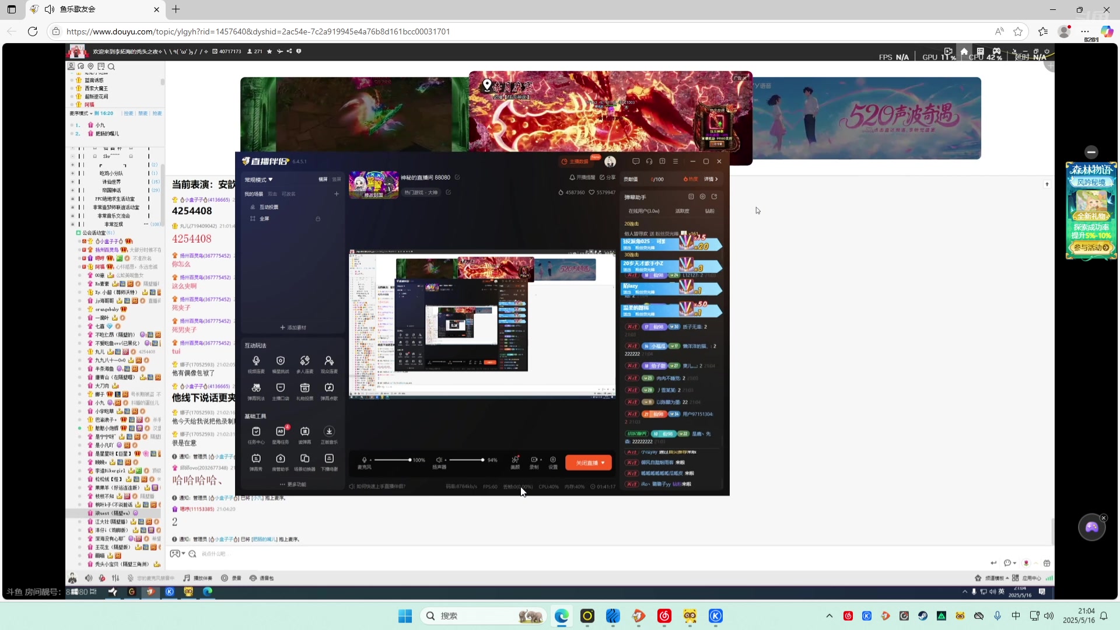The image size is (1120, 630).
Task: Click 添加素材 add source button
Action: click(293, 327)
